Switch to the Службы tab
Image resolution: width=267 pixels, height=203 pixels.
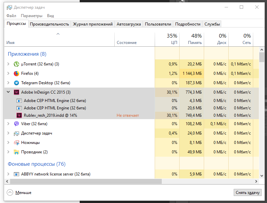click(212, 24)
